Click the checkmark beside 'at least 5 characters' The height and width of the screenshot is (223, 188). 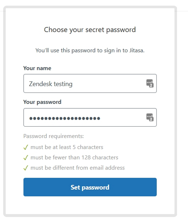tap(26, 147)
